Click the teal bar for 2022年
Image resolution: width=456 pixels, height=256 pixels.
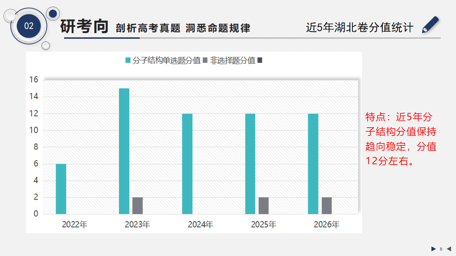(61, 189)
